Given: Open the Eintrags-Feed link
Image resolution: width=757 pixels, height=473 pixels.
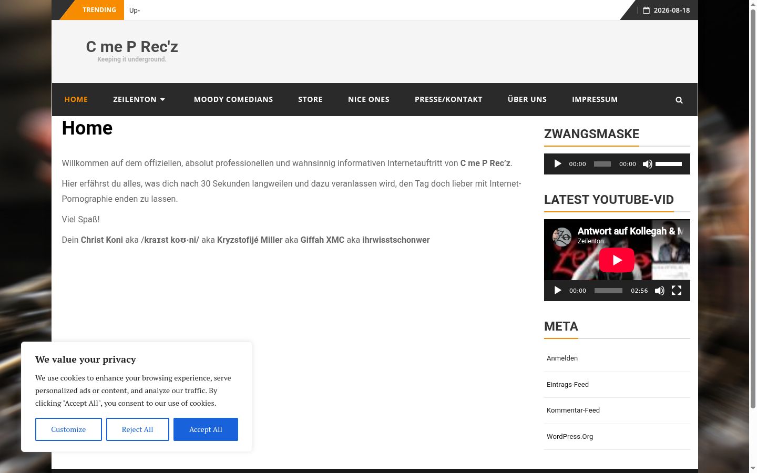Looking at the screenshot, I should pyautogui.click(x=568, y=385).
